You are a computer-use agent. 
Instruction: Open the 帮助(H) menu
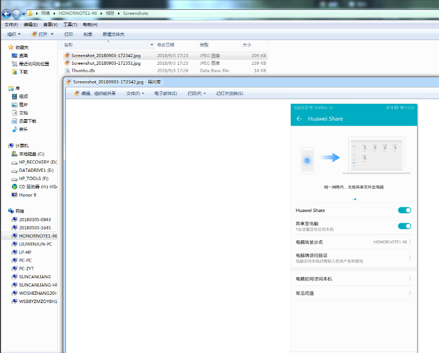pos(90,25)
